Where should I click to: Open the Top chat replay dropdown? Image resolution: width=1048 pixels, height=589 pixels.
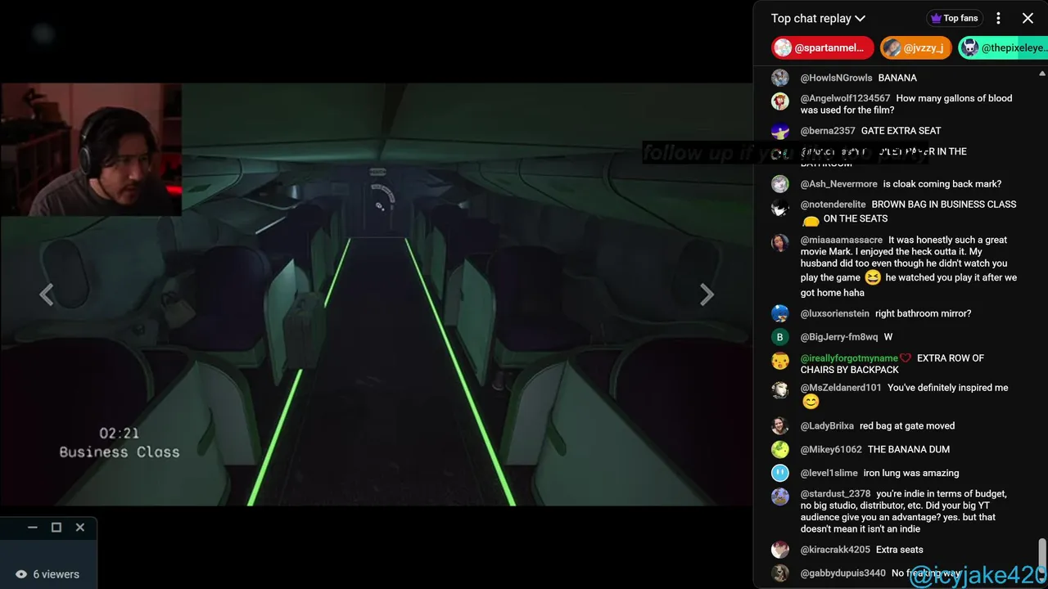(x=818, y=18)
